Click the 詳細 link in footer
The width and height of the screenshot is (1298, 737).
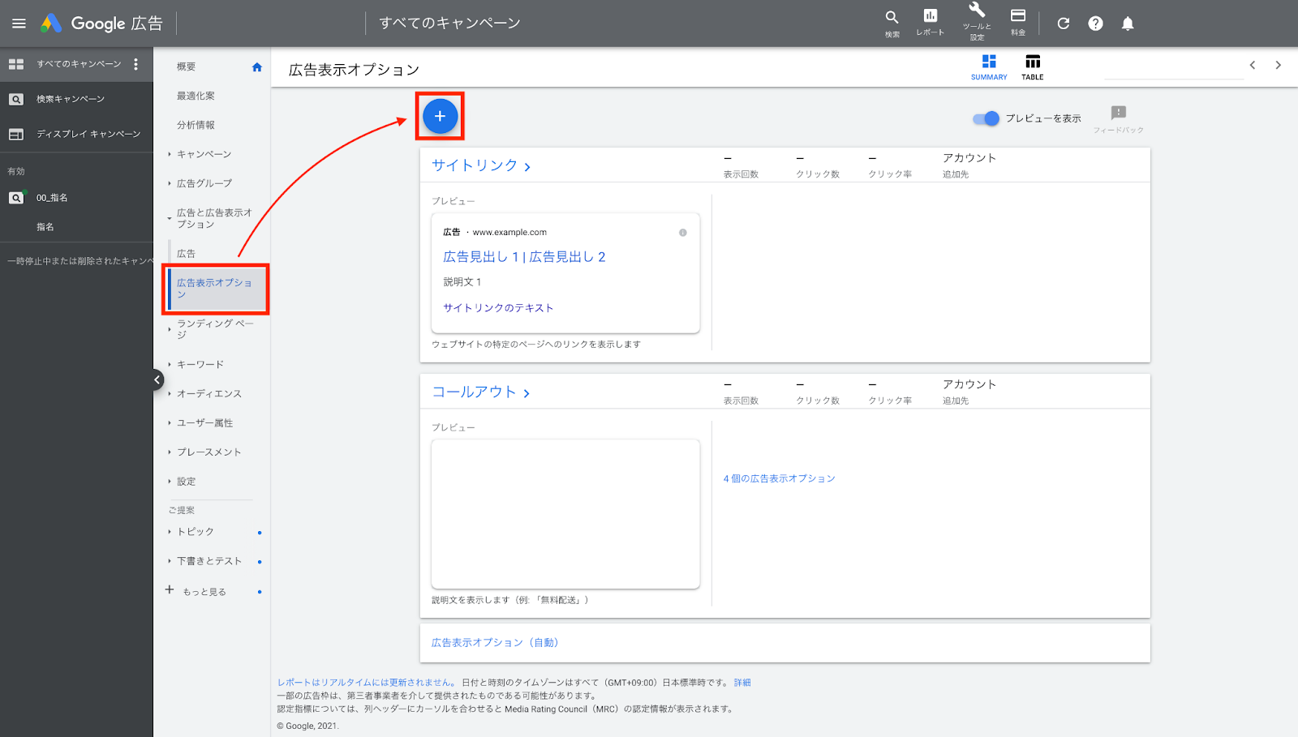click(742, 683)
